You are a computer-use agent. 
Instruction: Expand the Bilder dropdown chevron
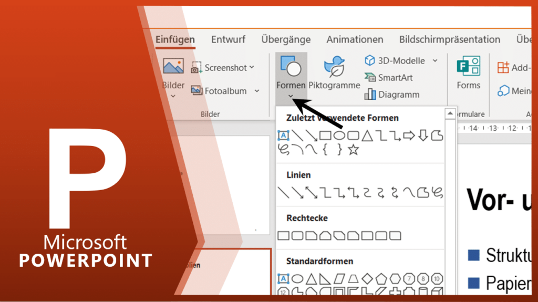tap(173, 97)
